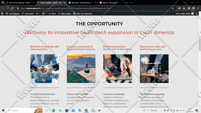Click Novo to add new content
The height and width of the screenshot is (113, 201).
[x=52, y=14]
